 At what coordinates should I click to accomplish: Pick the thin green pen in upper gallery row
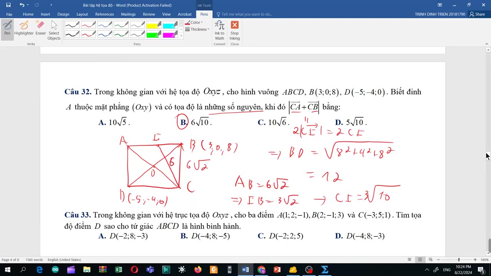click(x=121, y=25)
